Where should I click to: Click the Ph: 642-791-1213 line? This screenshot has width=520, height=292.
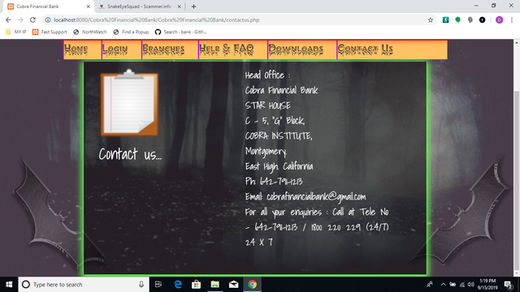pos(274,182)
